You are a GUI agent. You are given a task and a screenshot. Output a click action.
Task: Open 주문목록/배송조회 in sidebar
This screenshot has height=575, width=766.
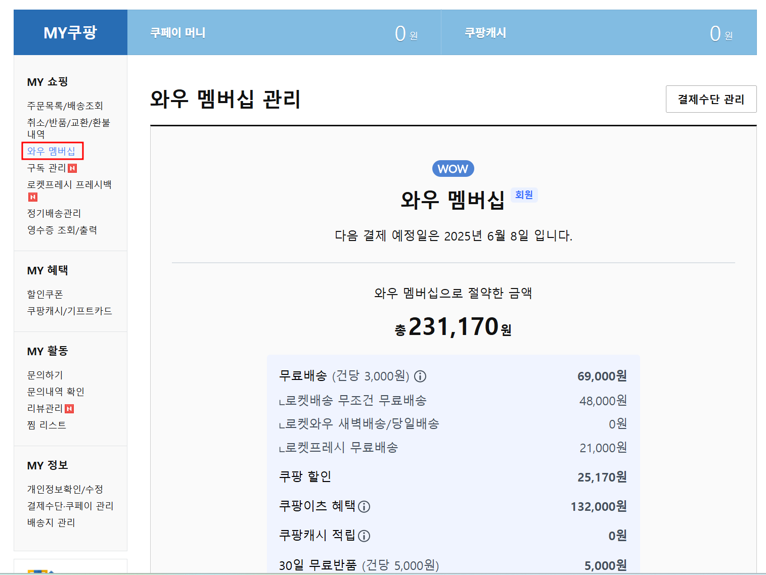65,106
